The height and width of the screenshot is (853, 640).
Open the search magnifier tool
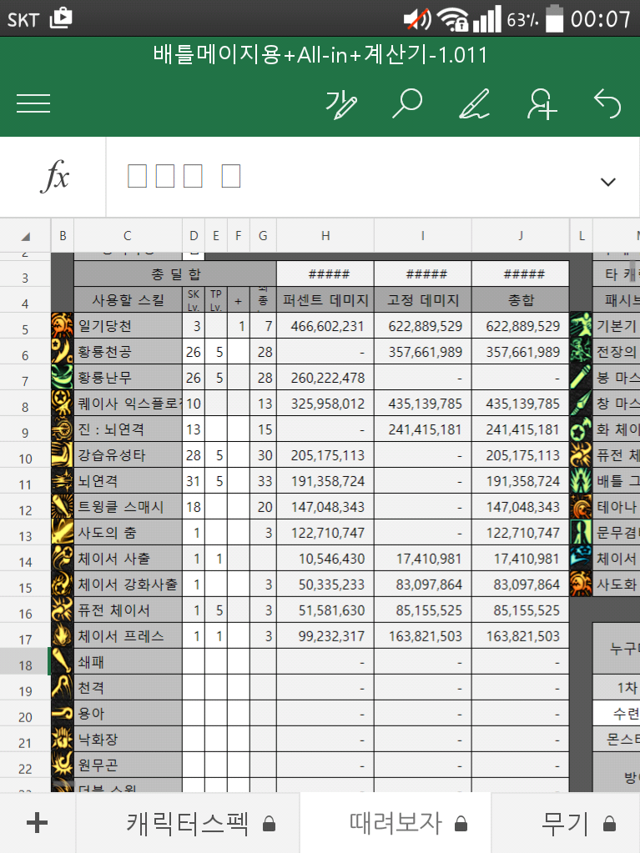408,104
